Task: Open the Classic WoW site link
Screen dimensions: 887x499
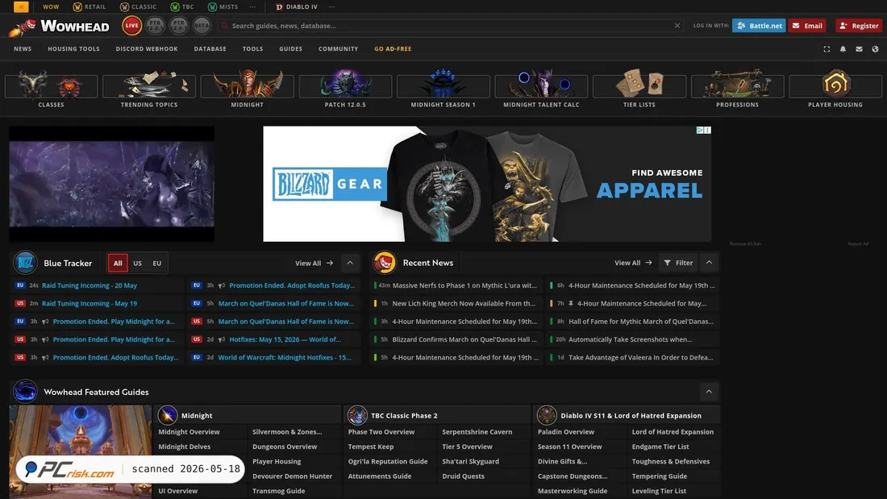Action: 138,6
